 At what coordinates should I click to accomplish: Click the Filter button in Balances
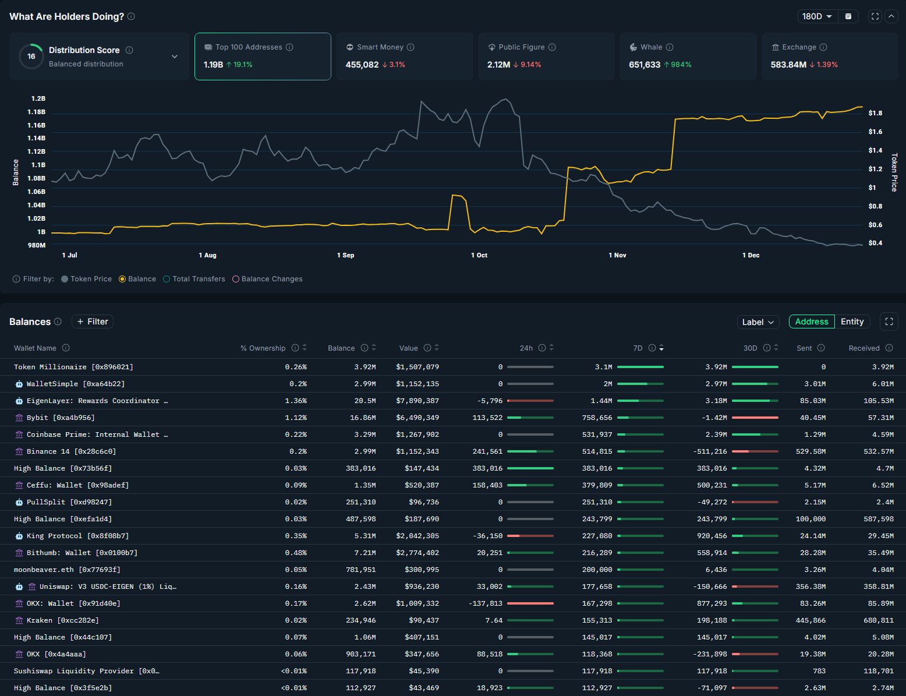pos(93,321)
